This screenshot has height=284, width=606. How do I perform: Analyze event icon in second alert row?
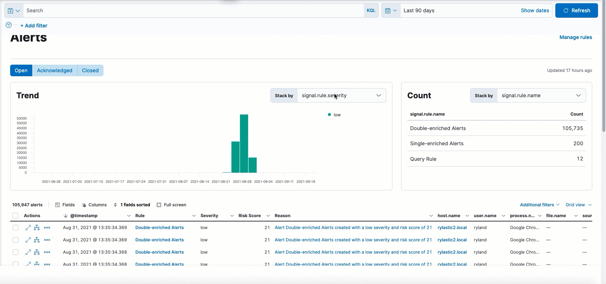tap(37, 240)
